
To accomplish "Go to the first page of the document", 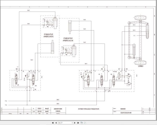I will coord(53,123).
